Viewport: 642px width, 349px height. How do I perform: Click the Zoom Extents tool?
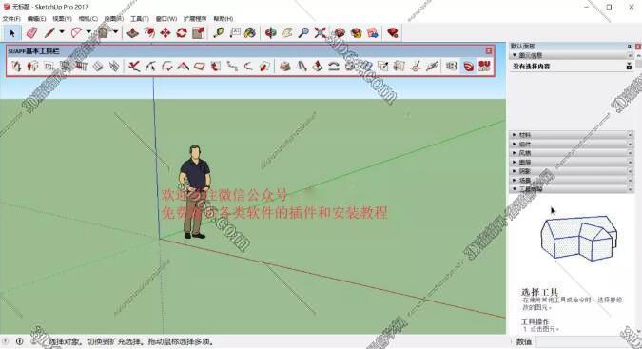[x=321, y=32]
